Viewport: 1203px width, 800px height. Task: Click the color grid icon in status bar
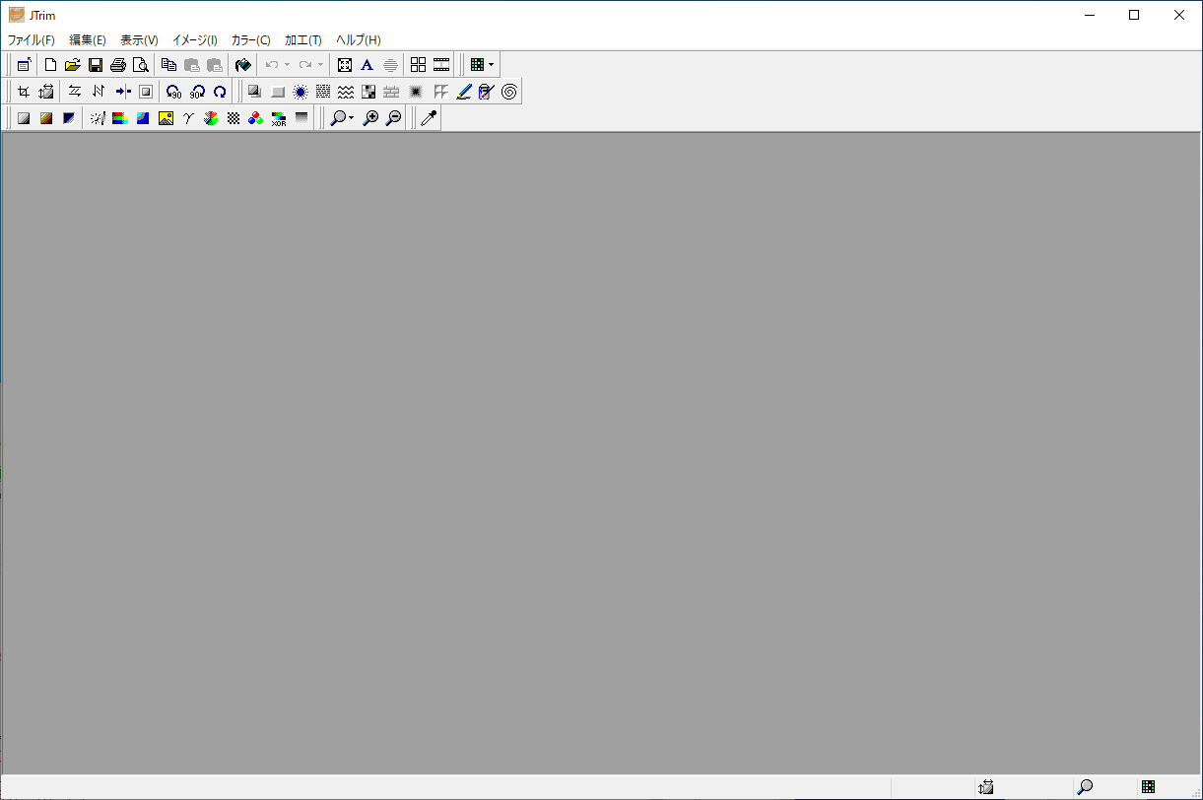[1148, 787]
